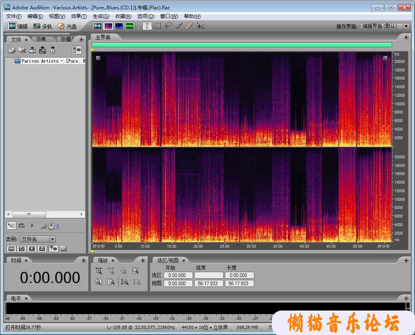Toggle show audio files filter button
The width and height of the screenshot is (415, 335).
pos(11,248)
